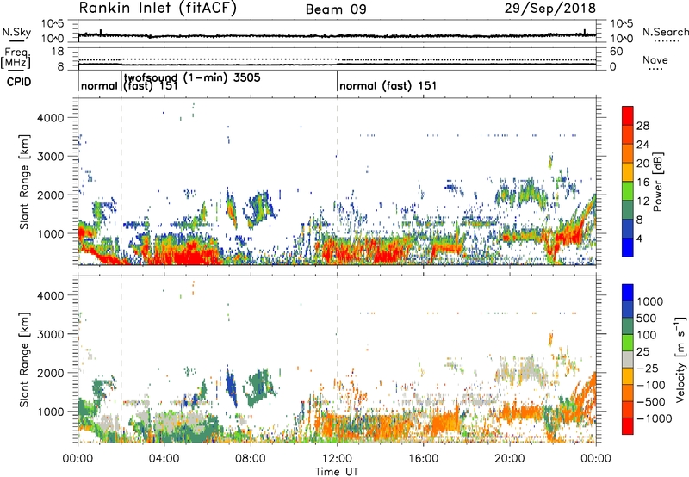Click the '60' Nave axis tick
689x477 pixels.
click(x=616, y=52)
